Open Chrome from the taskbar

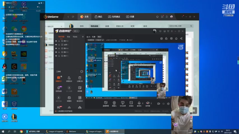(21, 131)
